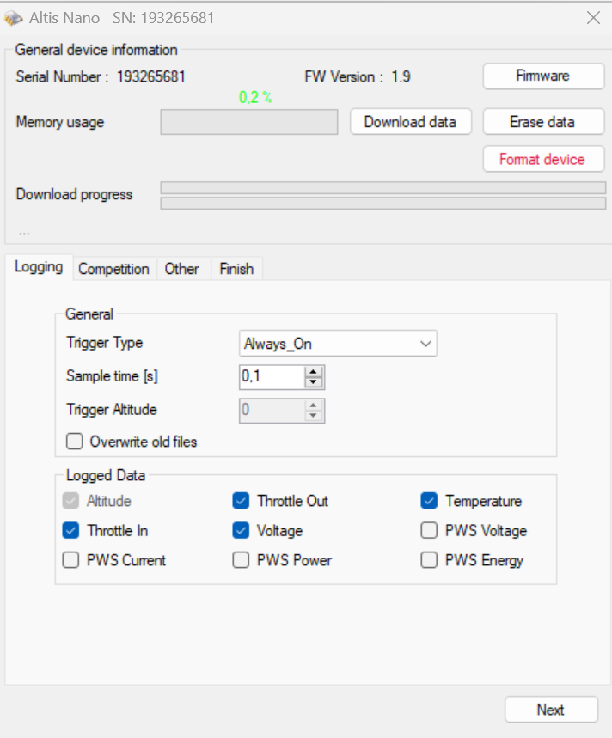Select the Logging tab

(39, 267)
